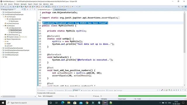Expand the folded imports on line 3

(x=41, y=17)
